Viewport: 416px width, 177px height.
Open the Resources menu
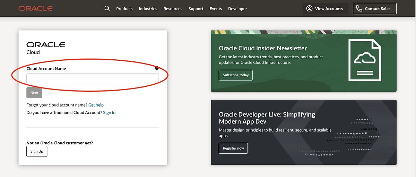pyautogui.click(x=173, y=9)
